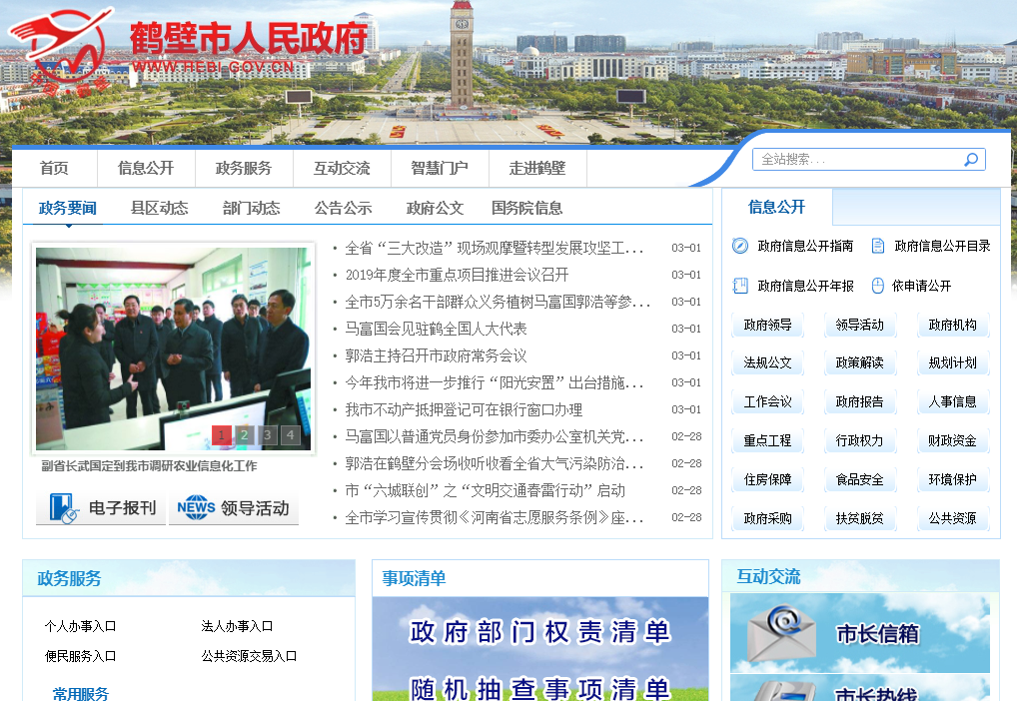Open 法人办事入口 link

(237, 626)
